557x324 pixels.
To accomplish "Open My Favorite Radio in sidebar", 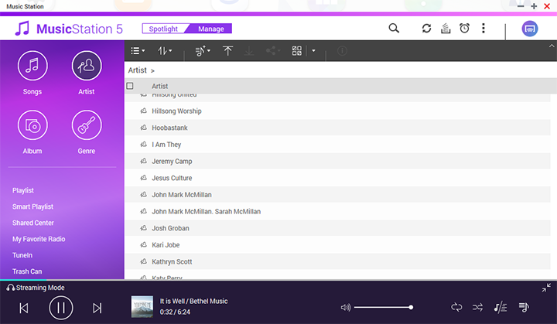I will pyautogui.click(x=39, y=239).
